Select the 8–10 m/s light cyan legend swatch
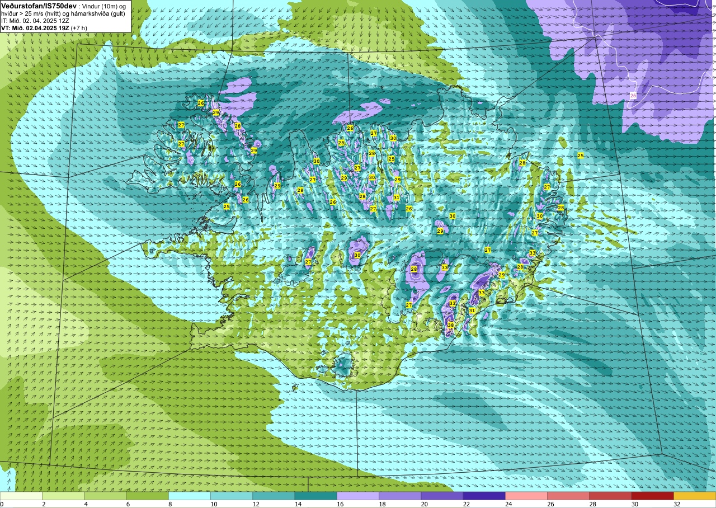Viewport: 716px width, 508px height. (190, 496)
